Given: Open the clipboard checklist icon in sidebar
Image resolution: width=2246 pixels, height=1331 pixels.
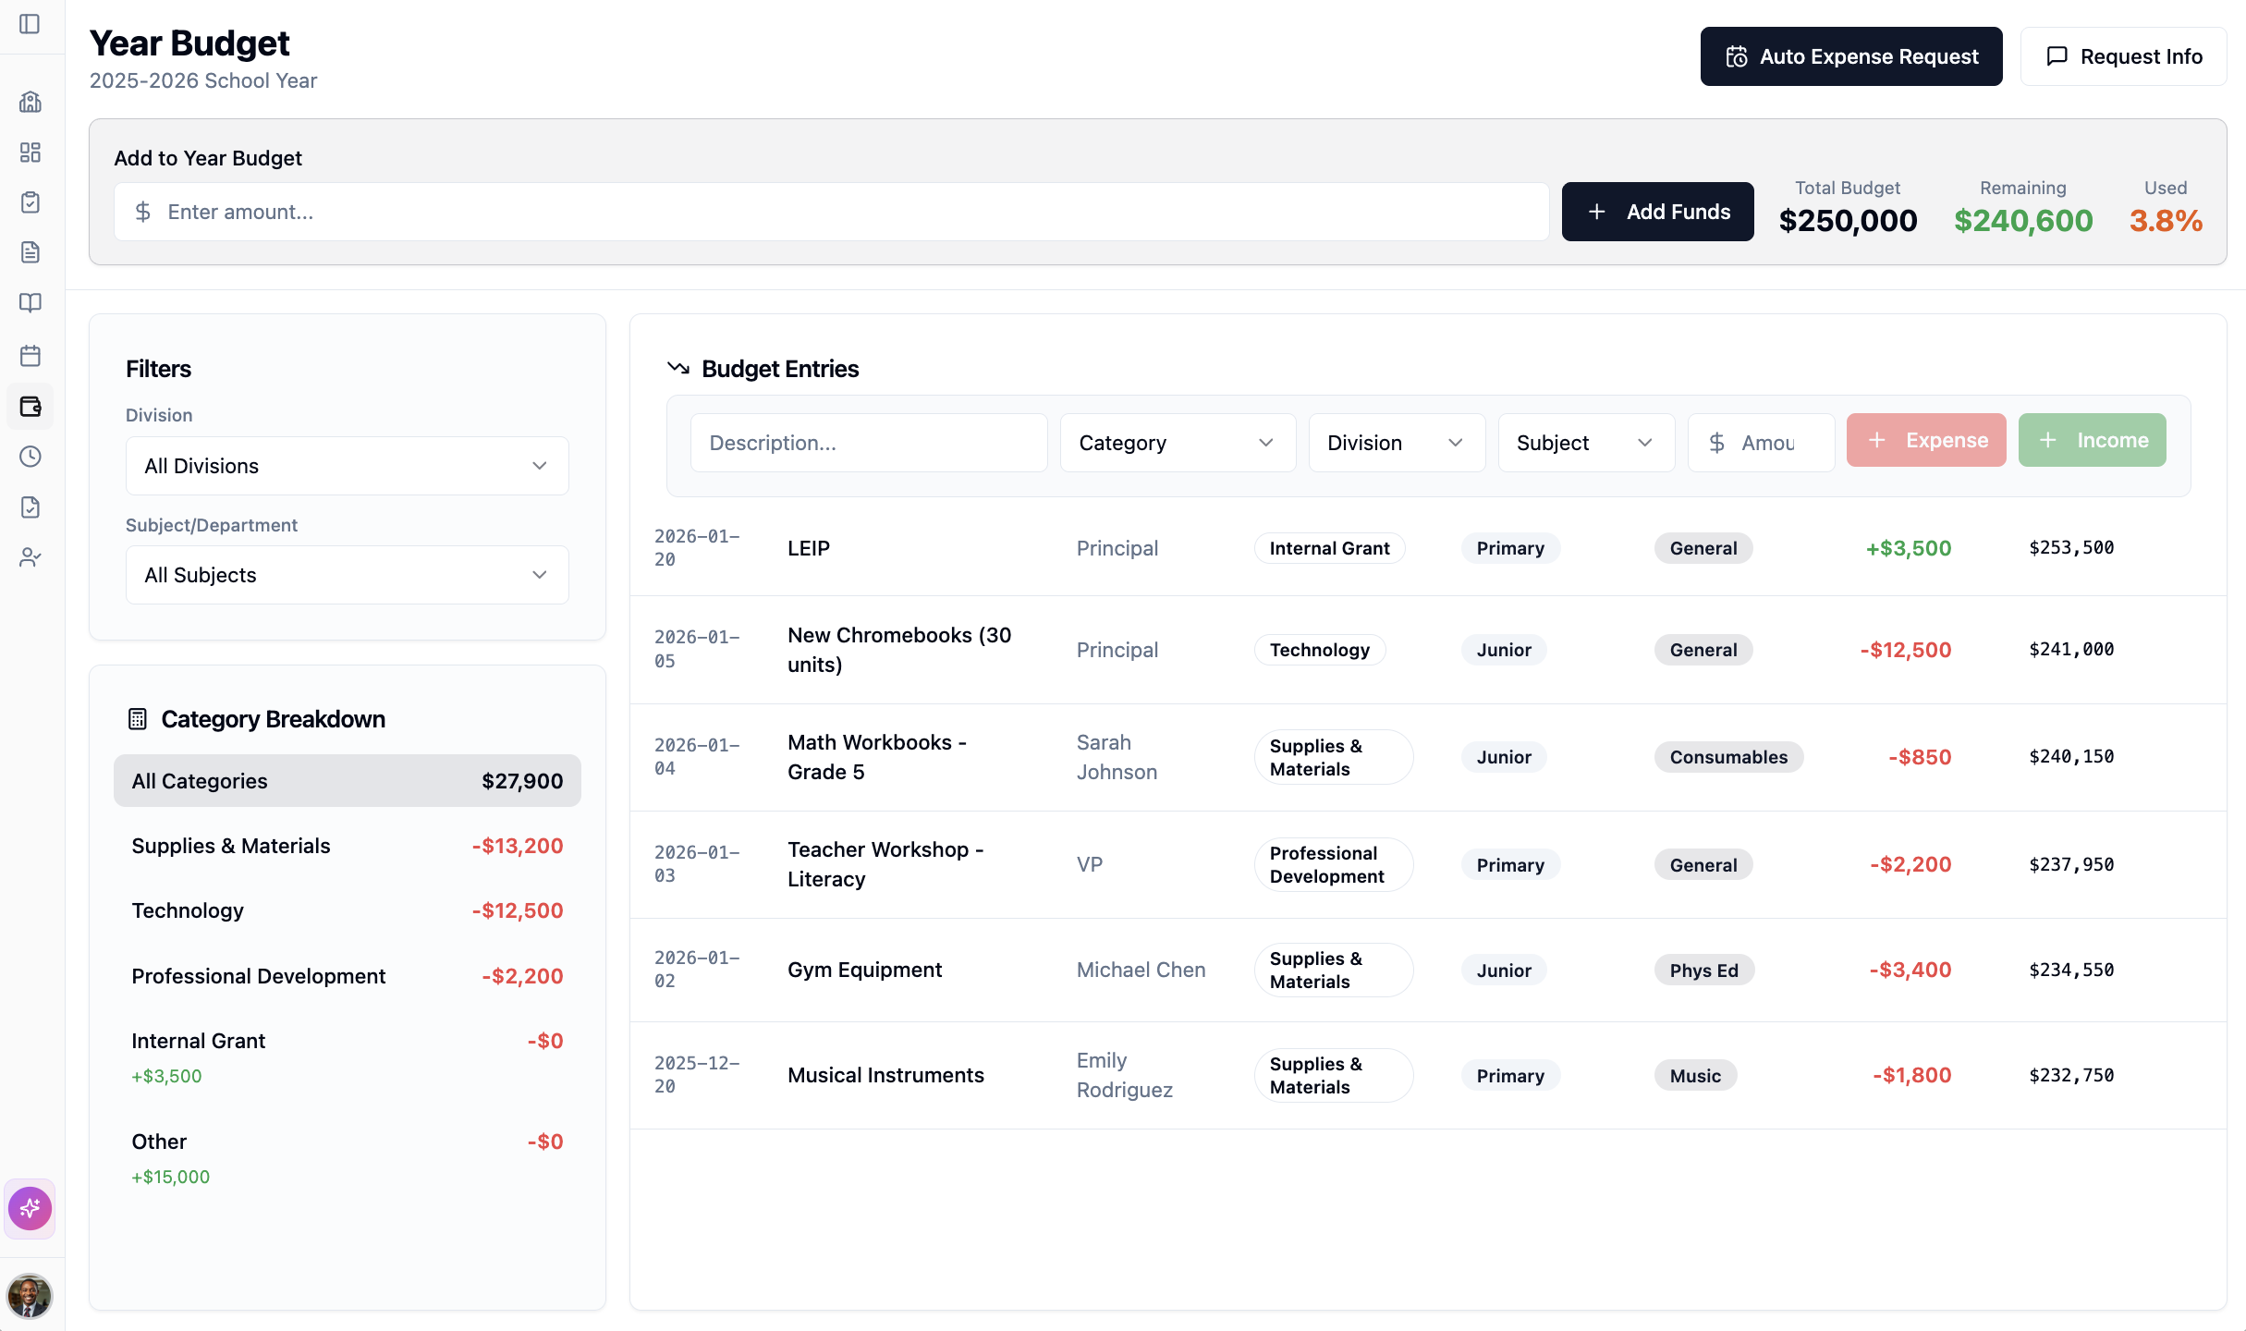Looking at the screenshot, I should click(31, 201).
